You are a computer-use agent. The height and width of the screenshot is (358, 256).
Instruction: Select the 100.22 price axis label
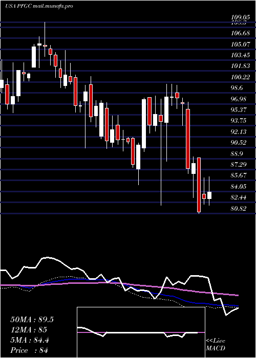(x=240, y=77)
